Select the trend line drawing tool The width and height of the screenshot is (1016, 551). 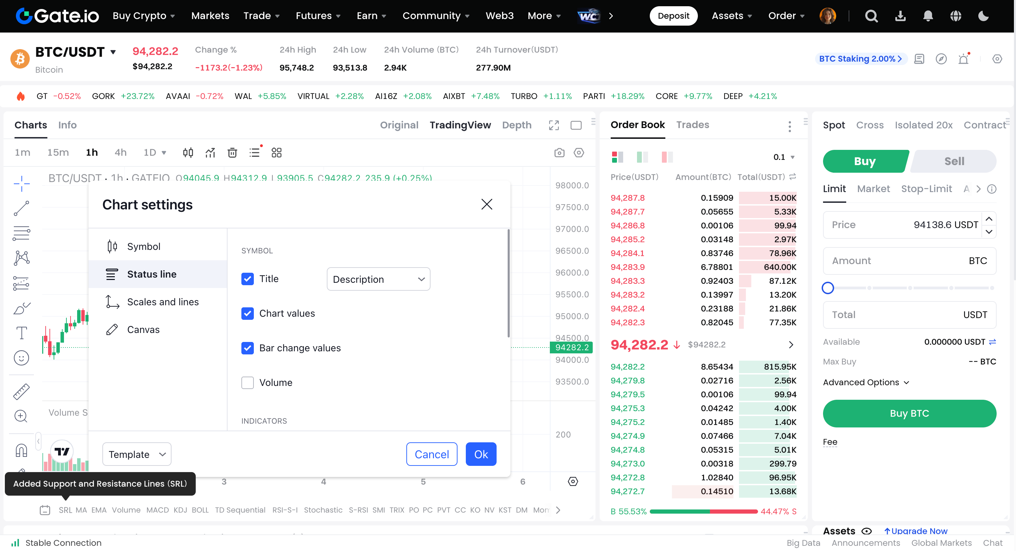tap(21, 208)
